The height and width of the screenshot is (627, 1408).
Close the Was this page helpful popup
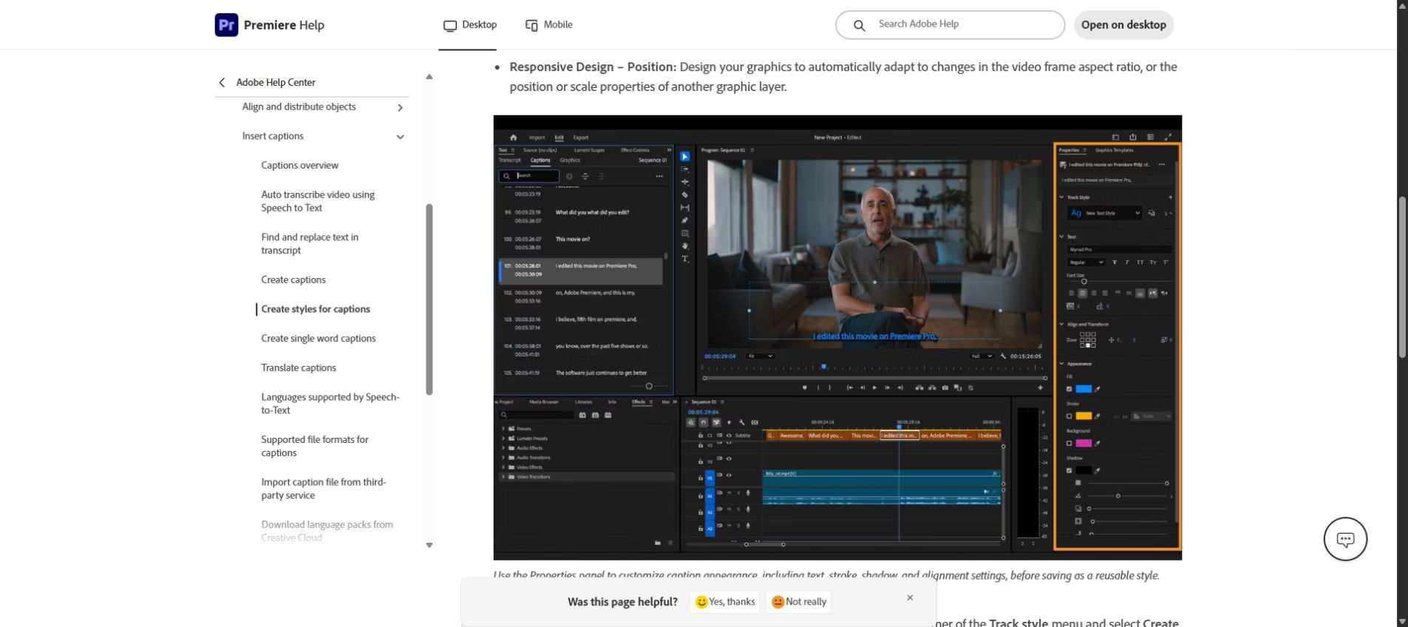pyautogui.click(x=910, y=597)
